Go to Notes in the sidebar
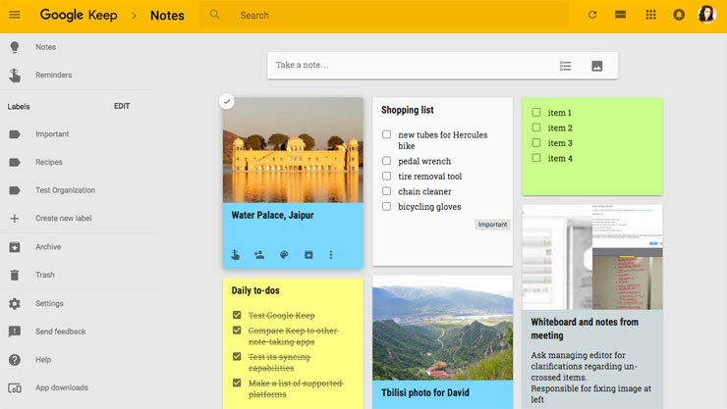The width and height of the screenshot is (727, 409). click(45, 47)
